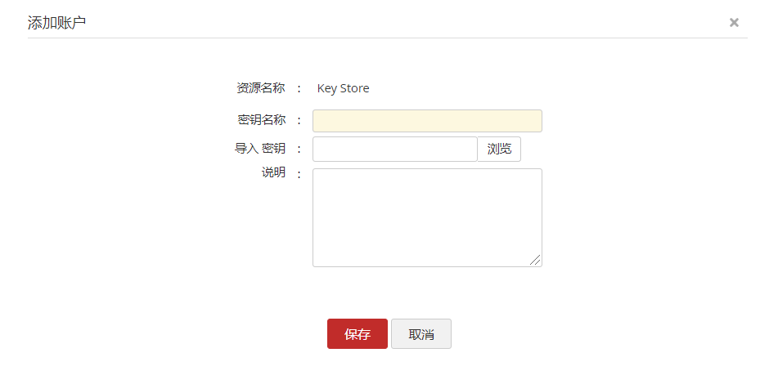The height and width of the screenshot is (384, 778).
Task: Click the colon after 资源名称
Action: [x=299, y=88]
